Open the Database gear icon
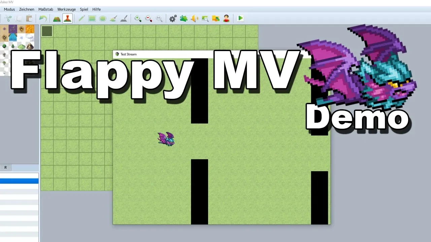This screenshot has height=242, width=431. pos(173,18)
